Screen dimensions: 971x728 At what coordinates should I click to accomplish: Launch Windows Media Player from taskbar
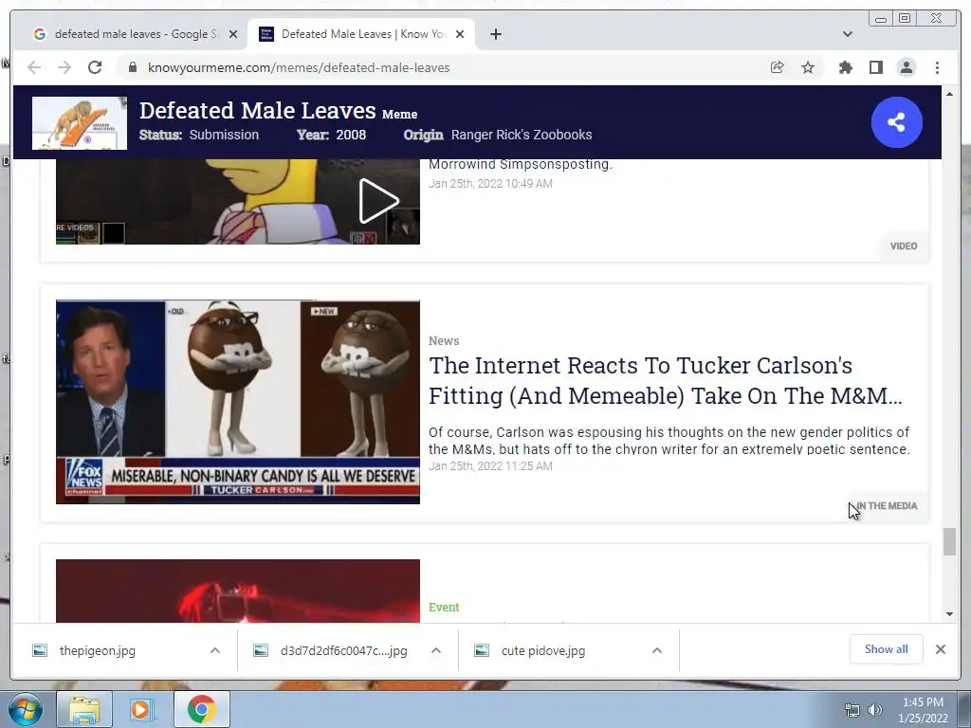click(x=142, y=709)
